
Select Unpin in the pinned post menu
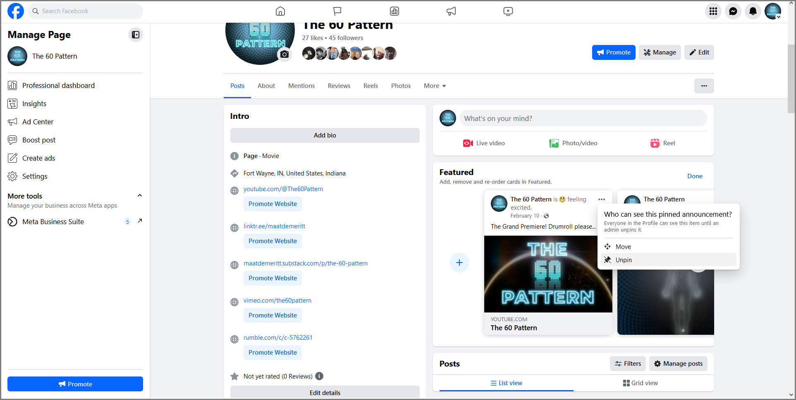point(669,260)
